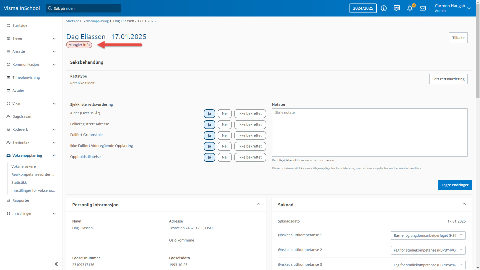Click the Timeplanvisning calendar icon

8,77
